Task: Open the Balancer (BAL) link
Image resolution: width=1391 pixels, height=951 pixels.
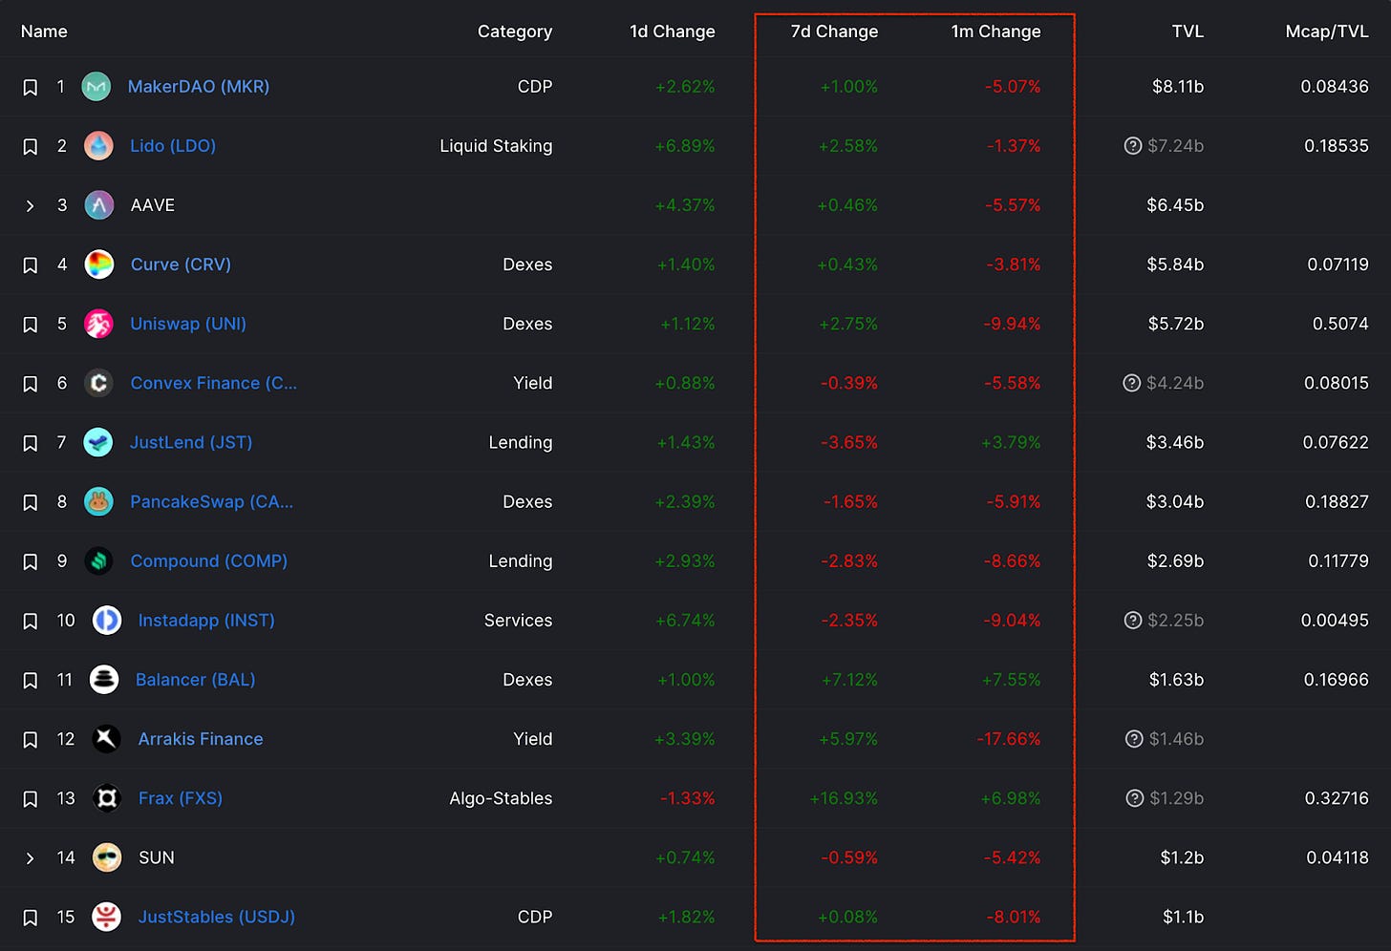Action: (196, 680)
